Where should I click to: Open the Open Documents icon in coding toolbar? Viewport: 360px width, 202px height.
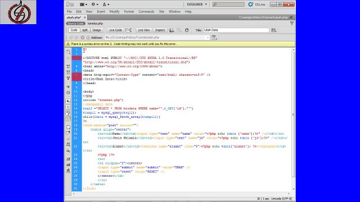tap(68, 52)
